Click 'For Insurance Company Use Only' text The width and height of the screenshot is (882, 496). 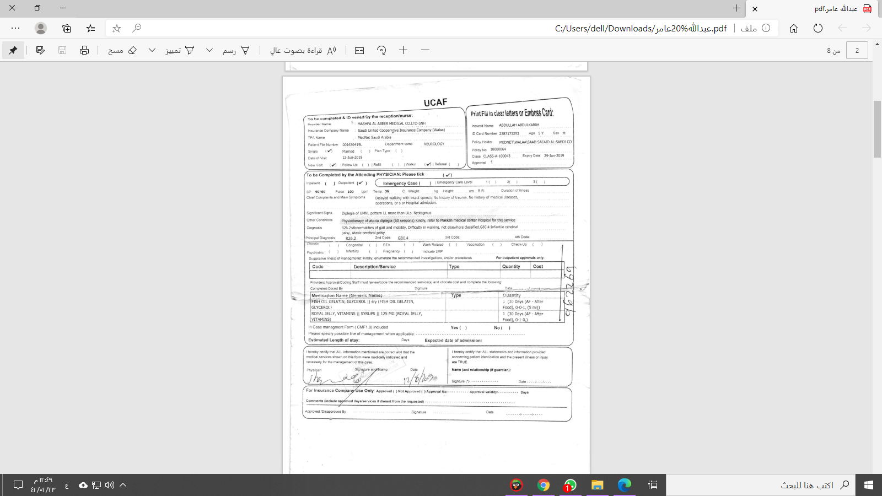pos(340,391)
